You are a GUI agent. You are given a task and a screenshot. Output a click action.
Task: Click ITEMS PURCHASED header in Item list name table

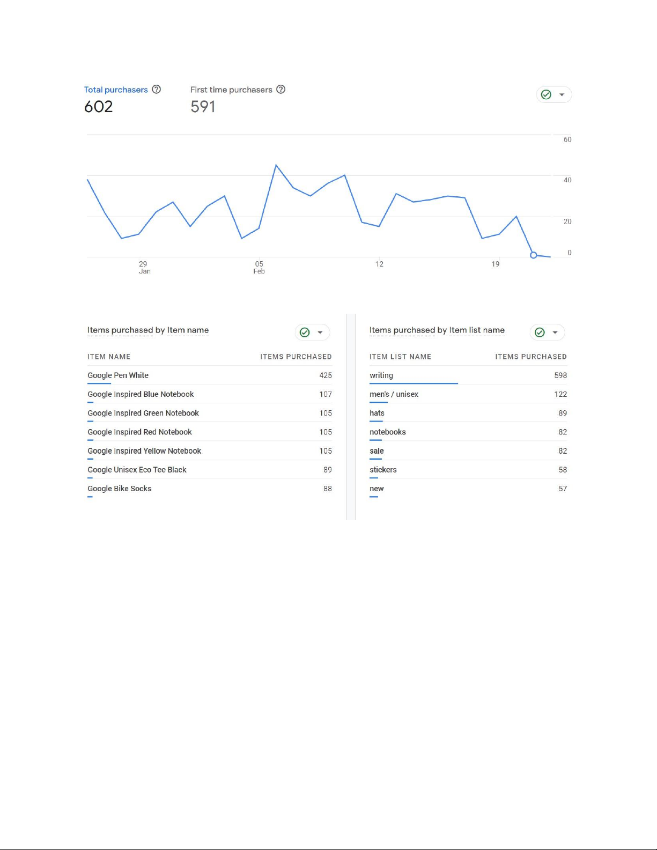[x=531, y=357]
